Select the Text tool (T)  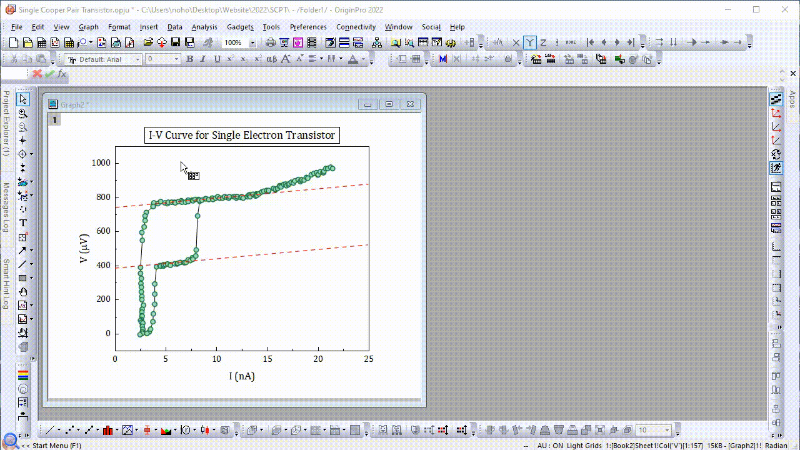[23, 223]
